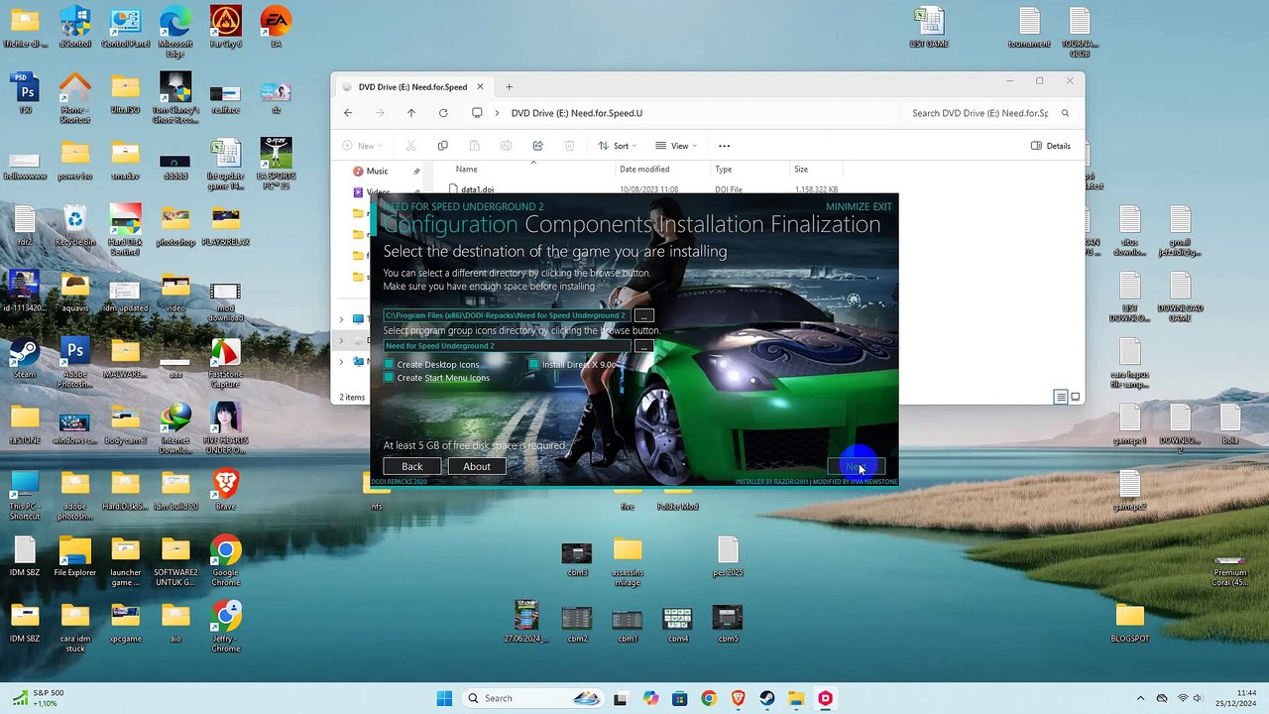
Task: Click the Share icon in File Explorer toolbar
Action: 537,146
